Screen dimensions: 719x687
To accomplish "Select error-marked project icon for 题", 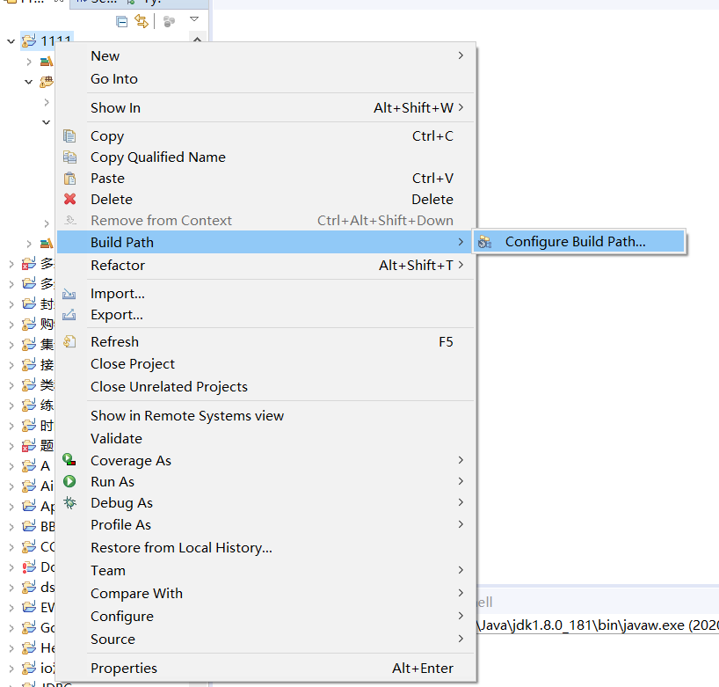I will 29,446.
